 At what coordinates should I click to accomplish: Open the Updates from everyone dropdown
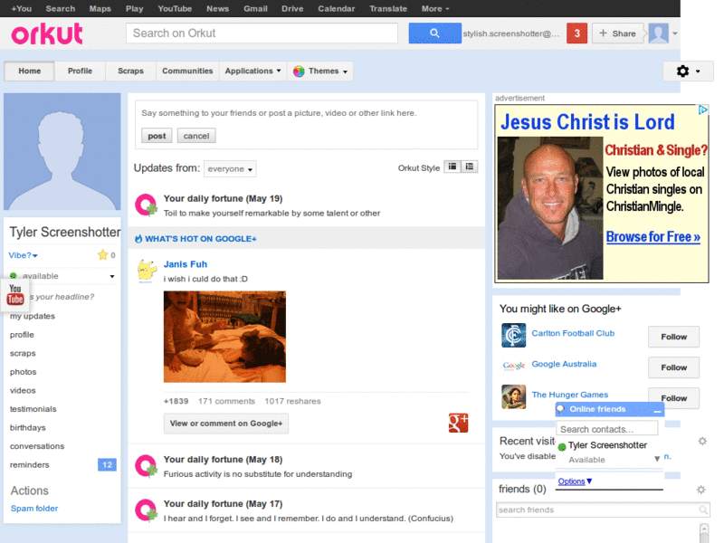coord(230,169)
